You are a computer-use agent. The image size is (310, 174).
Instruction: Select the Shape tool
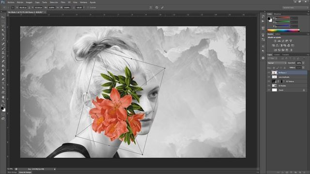click(3, 92)
